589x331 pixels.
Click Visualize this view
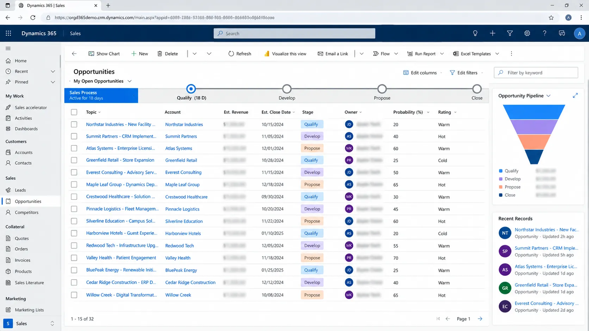click(x=285, y=54)
